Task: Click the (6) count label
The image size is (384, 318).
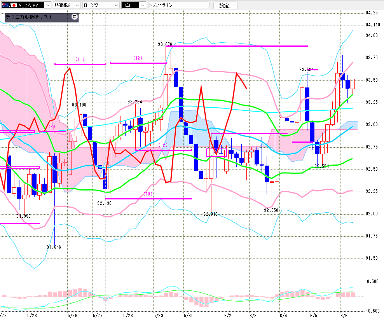Action: (x=52, y=127)
